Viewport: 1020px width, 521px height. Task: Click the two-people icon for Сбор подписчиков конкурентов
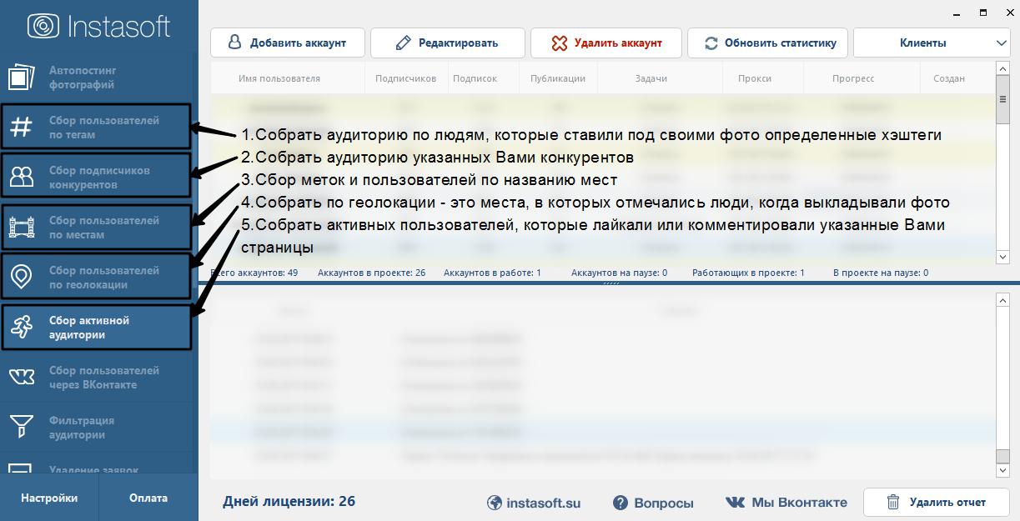pos(21,177)
